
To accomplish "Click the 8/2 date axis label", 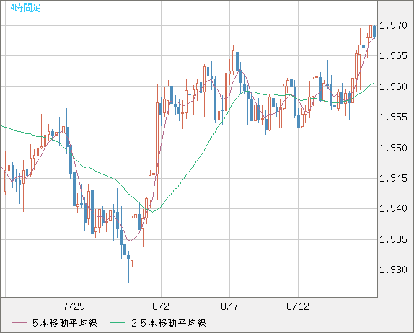I will (x=161, y=306).
